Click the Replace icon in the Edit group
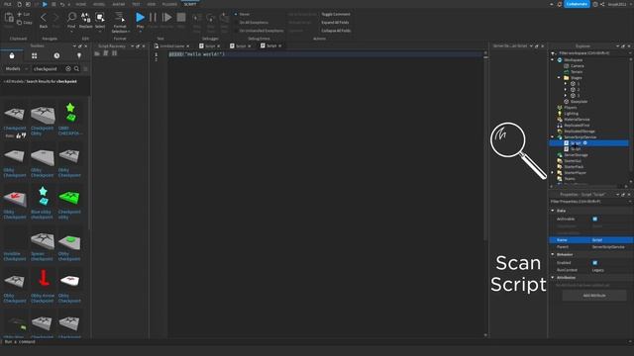The height and width of the screenshot is (356, 634). coord(86,17)
